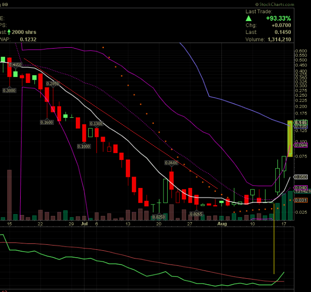Click the 0.040 dotted magenta axis tag

click(x=300, y=187)
